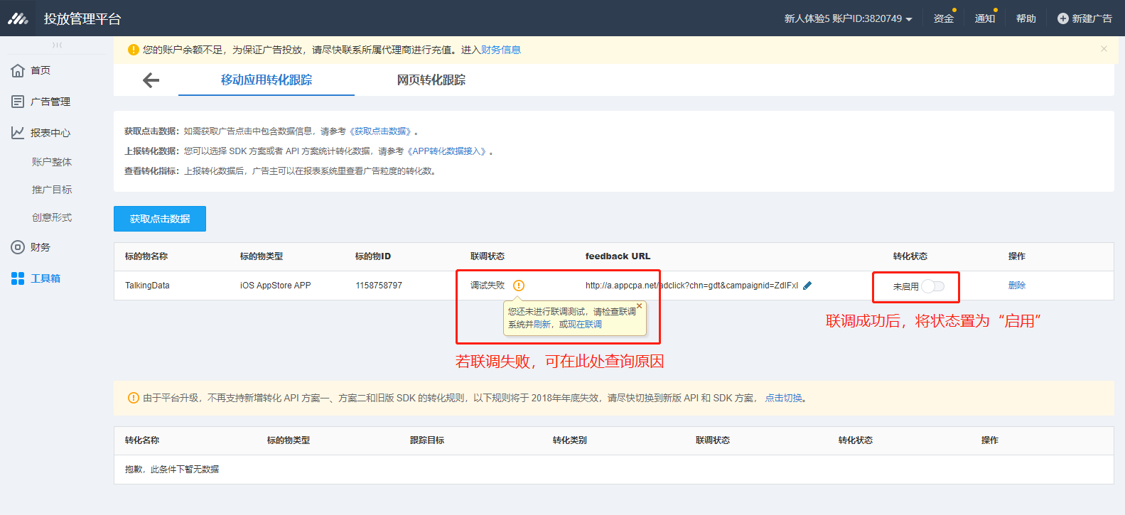The image size is (1125, 515).
Task: Open 报表中心 in the sidebar
Action: pos(50,133)
